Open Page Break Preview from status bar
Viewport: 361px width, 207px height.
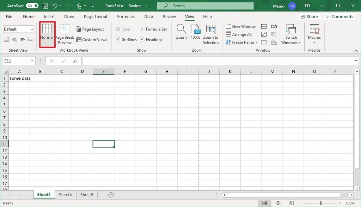[291, 203]
